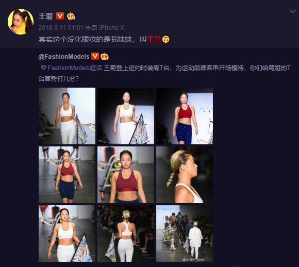Open the center close-up red sports bra photo
Image resolution: width=299 pixels, height=267 pixels.
coord(126,175)
